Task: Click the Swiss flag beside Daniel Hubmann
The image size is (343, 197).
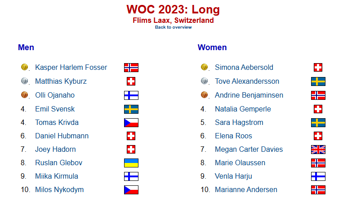Action: (131, 136)
